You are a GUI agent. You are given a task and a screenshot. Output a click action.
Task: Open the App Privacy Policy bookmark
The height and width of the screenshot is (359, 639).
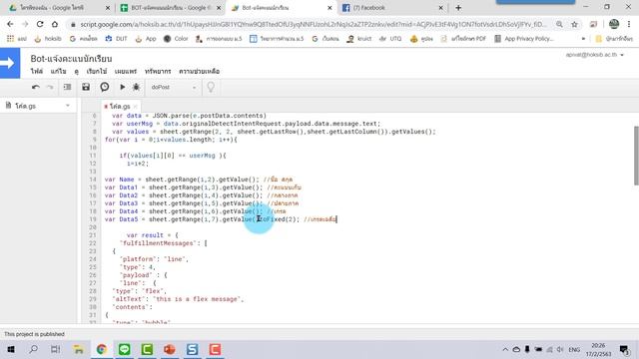[x=524, y=39]
